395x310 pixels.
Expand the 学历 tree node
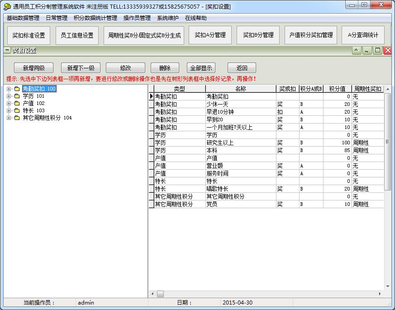point(9,96)
